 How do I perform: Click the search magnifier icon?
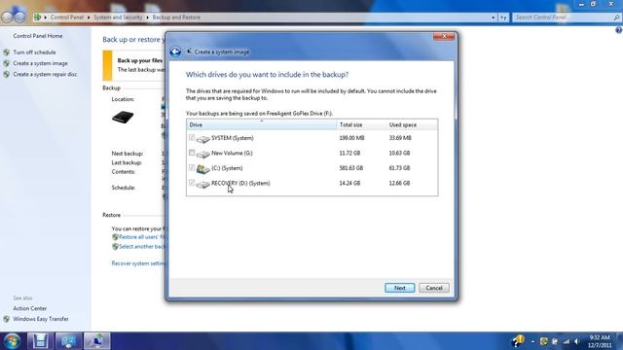[616, 17]
